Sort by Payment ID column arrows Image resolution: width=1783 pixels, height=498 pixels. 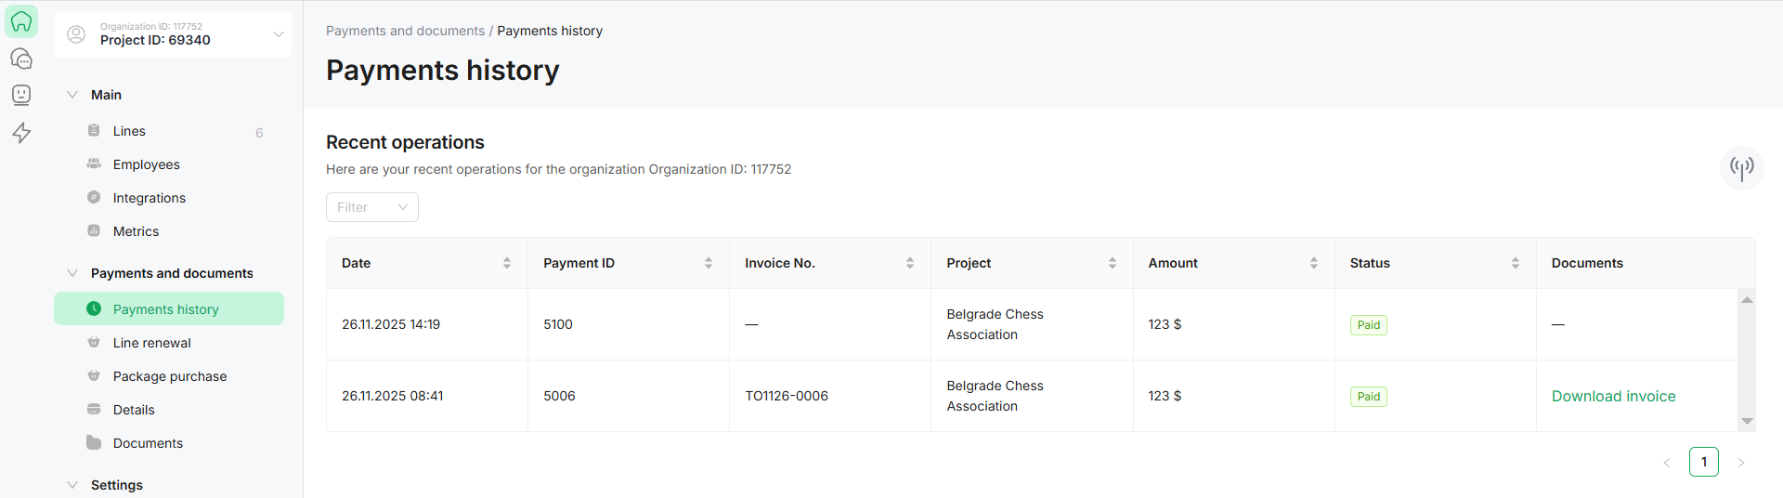click(x=709, y=263)
